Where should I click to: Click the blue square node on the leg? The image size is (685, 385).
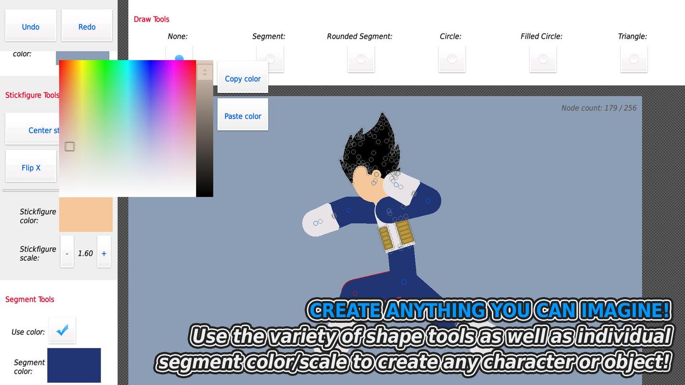pyautogui.click(x=404, y=282)
